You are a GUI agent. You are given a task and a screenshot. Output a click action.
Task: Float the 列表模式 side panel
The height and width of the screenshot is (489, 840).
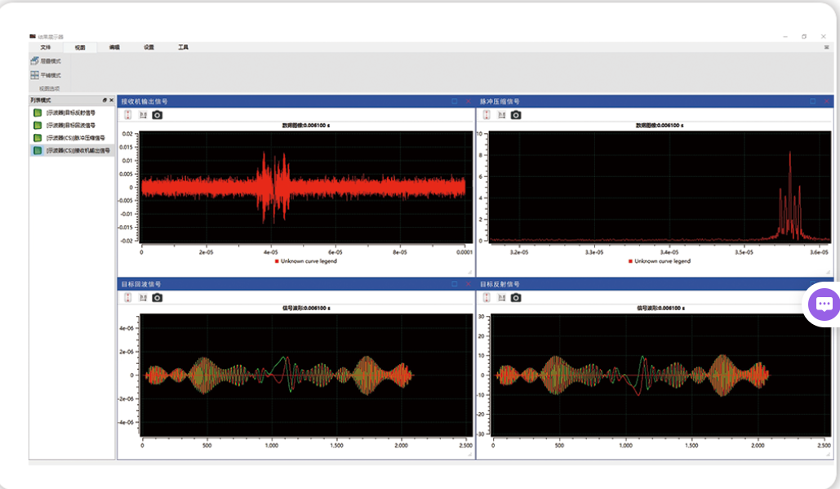click(105, 100)
